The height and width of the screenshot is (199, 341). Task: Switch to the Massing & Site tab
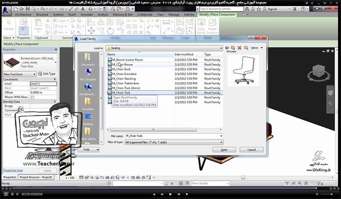122,14
